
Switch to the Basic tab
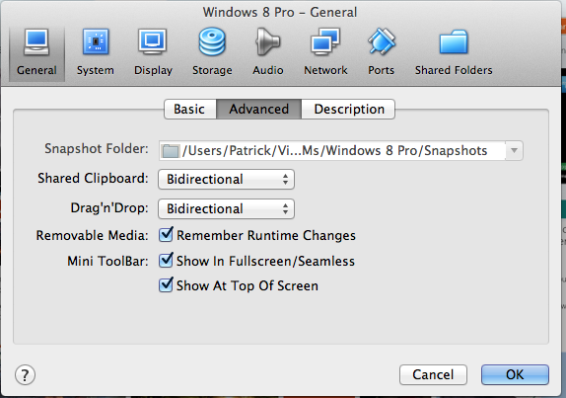[x=190, y=110]
